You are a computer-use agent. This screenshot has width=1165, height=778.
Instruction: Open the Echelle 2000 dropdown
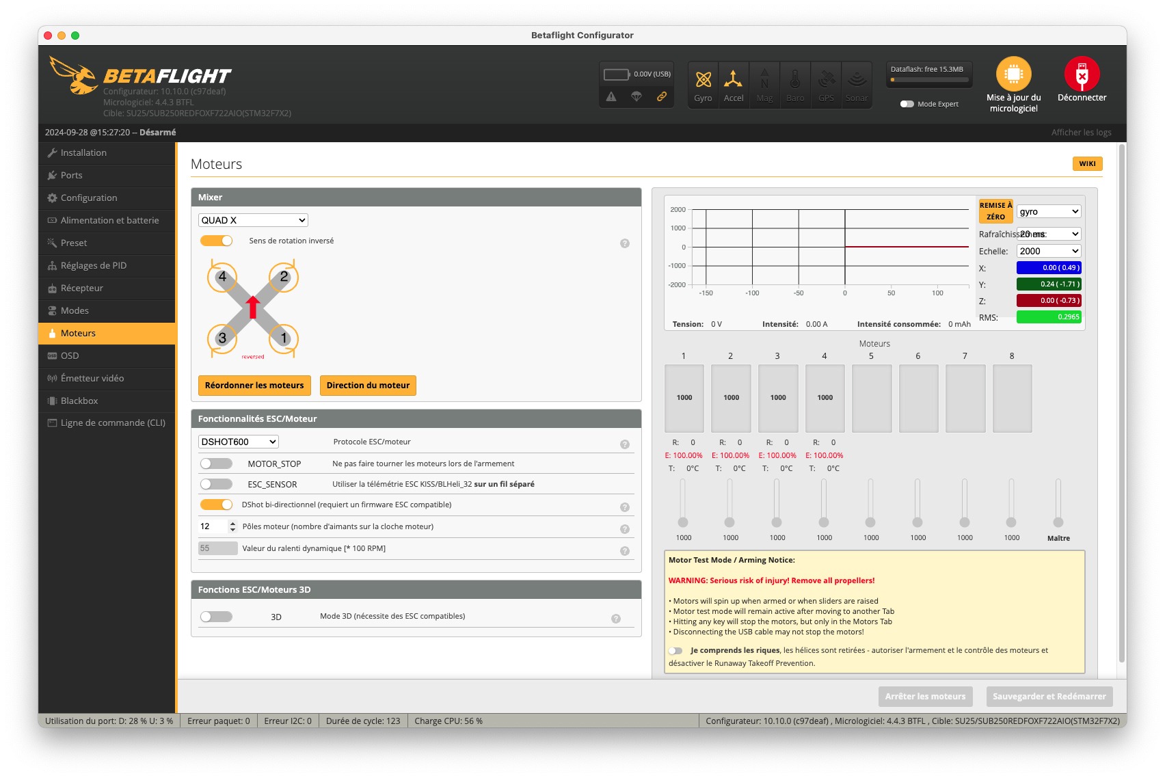pyautogui.click(x=1049, y=251)
